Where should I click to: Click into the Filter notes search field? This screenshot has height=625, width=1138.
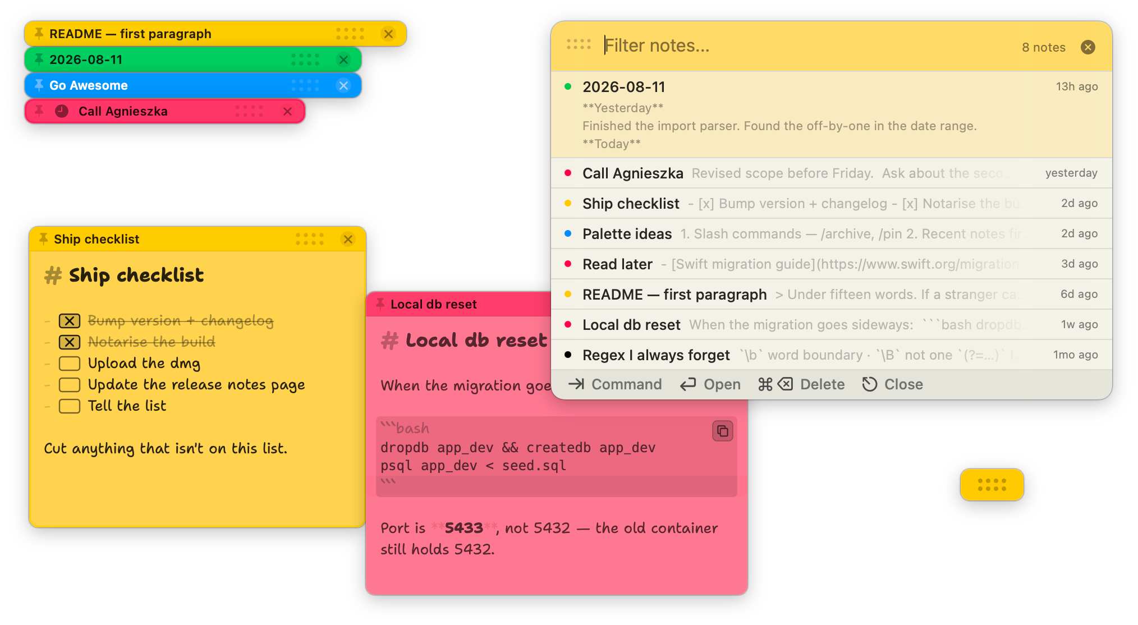pyautogui.click(x=808, y=45)
